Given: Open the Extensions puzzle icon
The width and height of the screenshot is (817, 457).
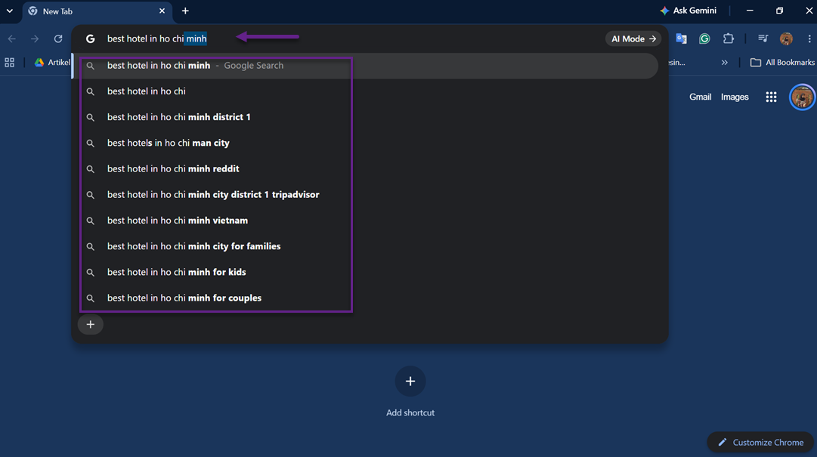Looking at the screenshot, I should tap(729, 39).
